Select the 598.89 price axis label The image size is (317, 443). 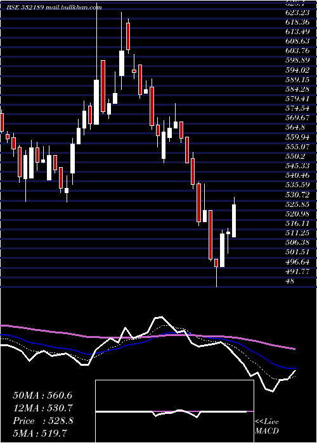coord(297,60)
